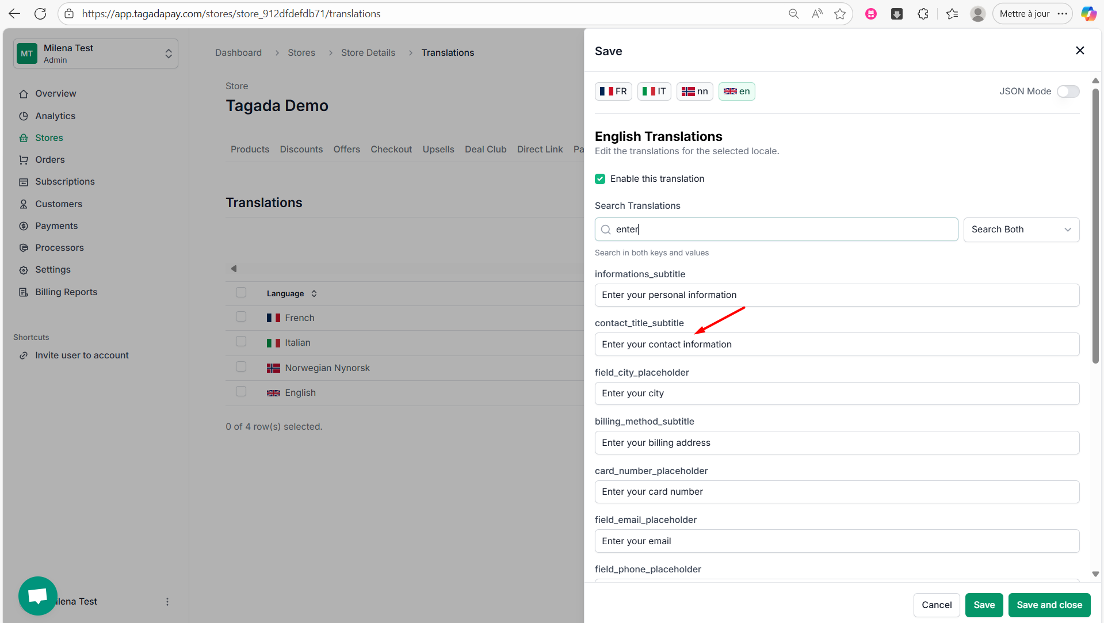Open the Search Both dropdown
The width and height of the screenshot is (1104, 623).
pyautogui.click(x=1021, y=230)
